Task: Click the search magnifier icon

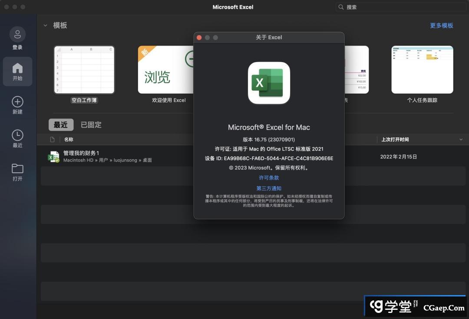Action: coord(341,7)
